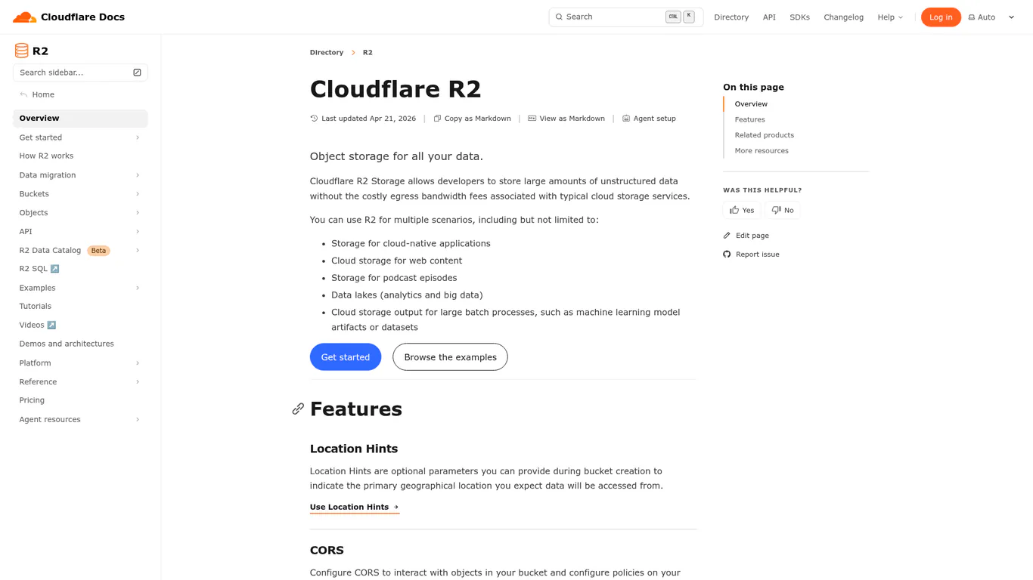Click the magnifier icon in Search
1033x580 pixels.
(x=559, y=17)
